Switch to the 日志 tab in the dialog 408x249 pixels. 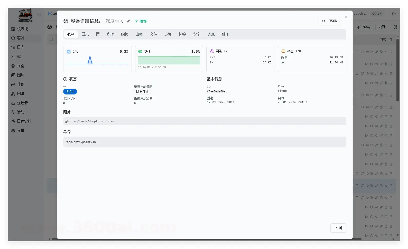[85, 34]
